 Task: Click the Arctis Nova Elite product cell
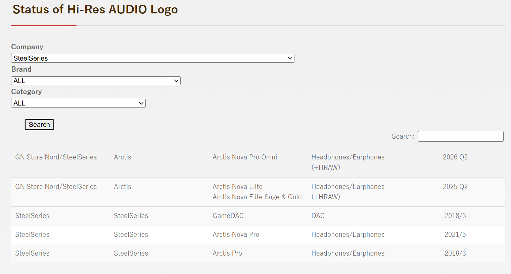(237, 187)
